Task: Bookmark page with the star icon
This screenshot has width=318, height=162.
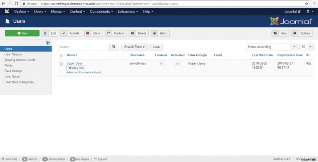Action: pos(306,4)
